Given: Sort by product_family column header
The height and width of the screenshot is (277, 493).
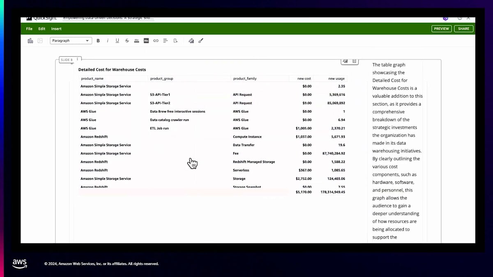Looking at the screenshot, I should click(245, 78).
